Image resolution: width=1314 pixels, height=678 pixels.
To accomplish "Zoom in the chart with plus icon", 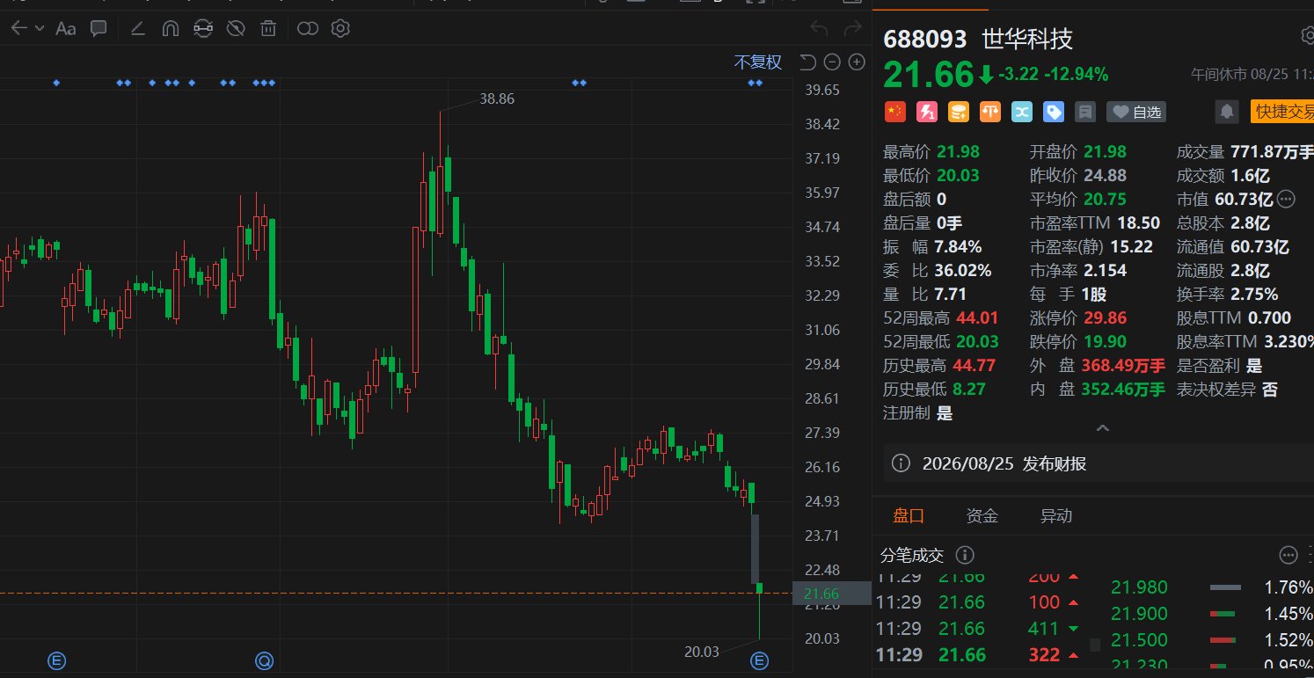I will click(x=857, y=62).
